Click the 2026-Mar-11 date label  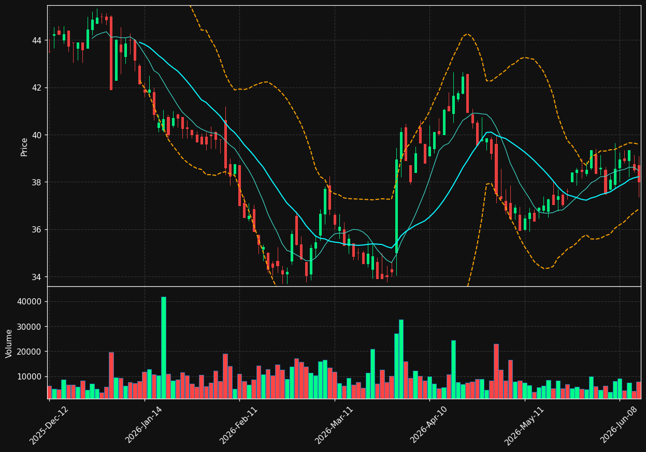(335, 425)
